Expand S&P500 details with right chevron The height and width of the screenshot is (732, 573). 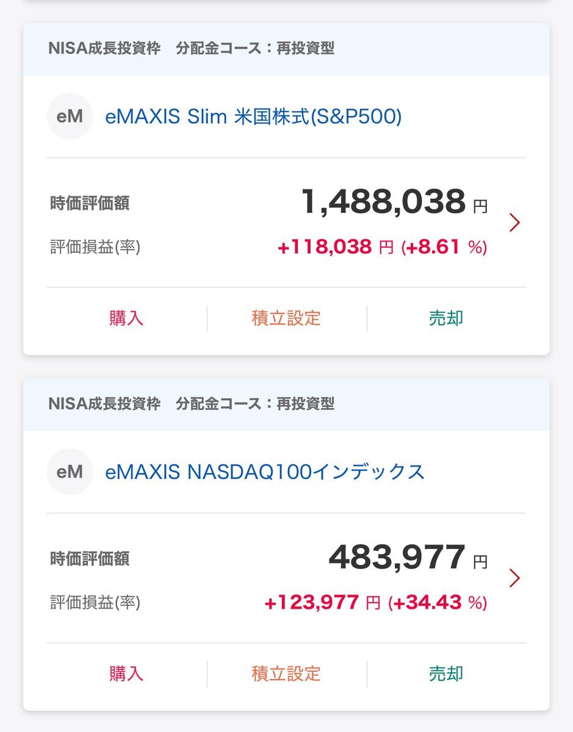514,223
